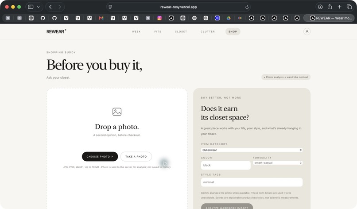The width and height of the screenshot is (357, 209).
Task: Click the JPG, PNG, WebP upload note
Action: coord(117,167)
